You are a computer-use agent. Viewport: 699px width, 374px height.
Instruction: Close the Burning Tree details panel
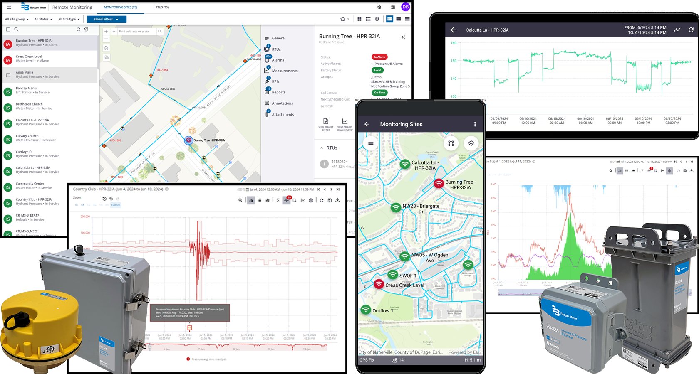tap(403, 37)
